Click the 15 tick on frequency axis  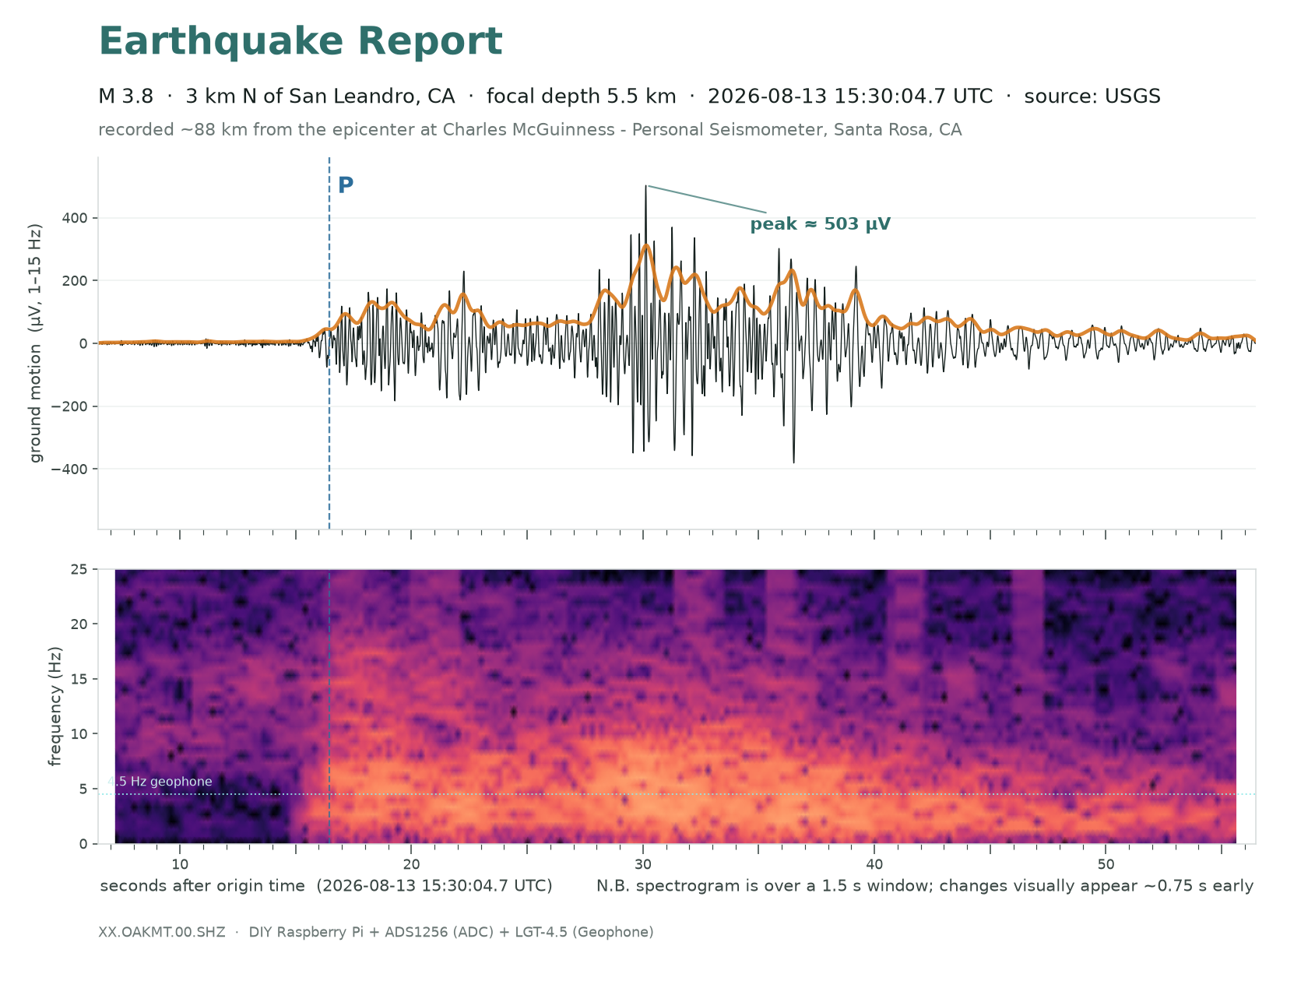(x=80, y=680)
